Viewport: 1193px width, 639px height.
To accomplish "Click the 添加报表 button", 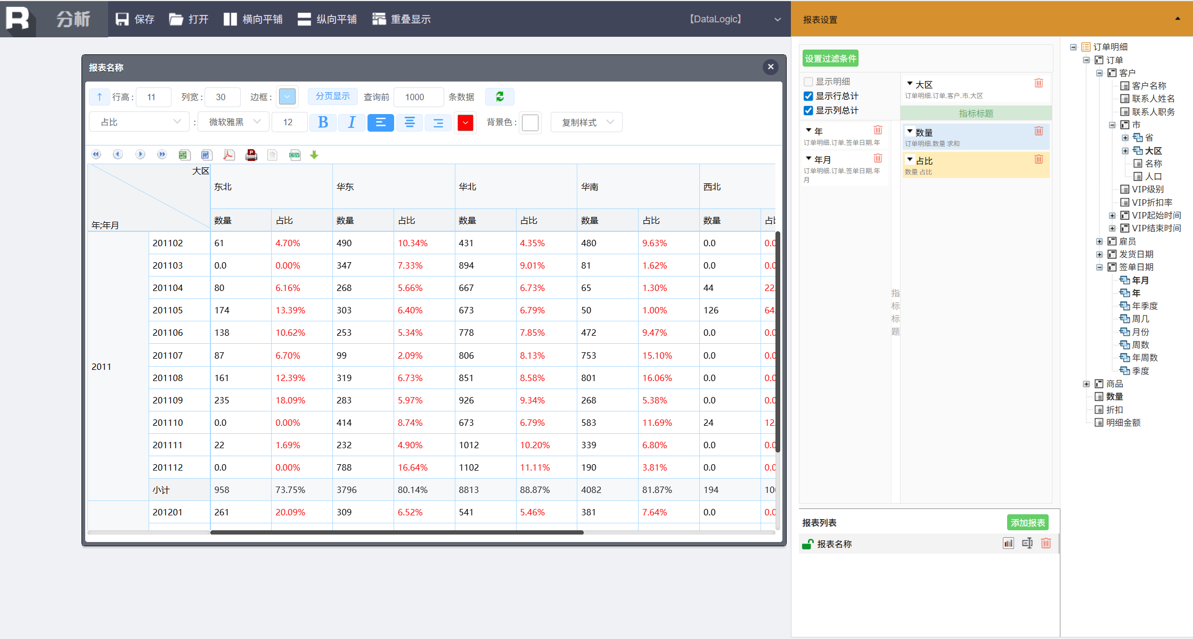I will click(1027, 523).
